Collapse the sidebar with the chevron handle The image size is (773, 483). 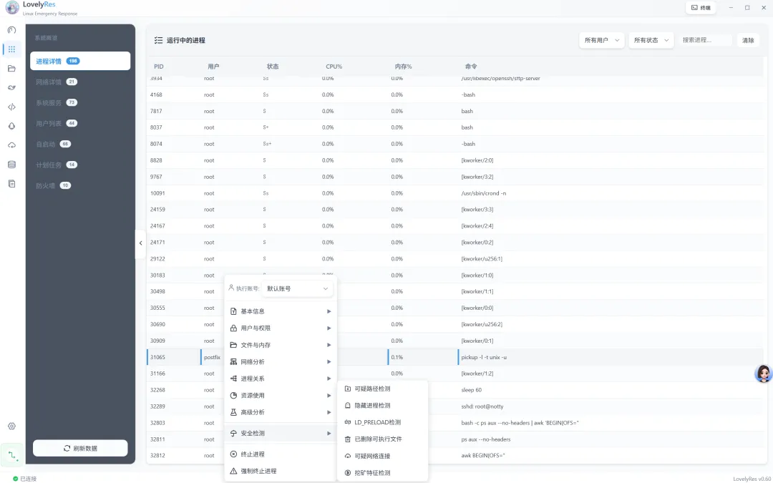140,243
